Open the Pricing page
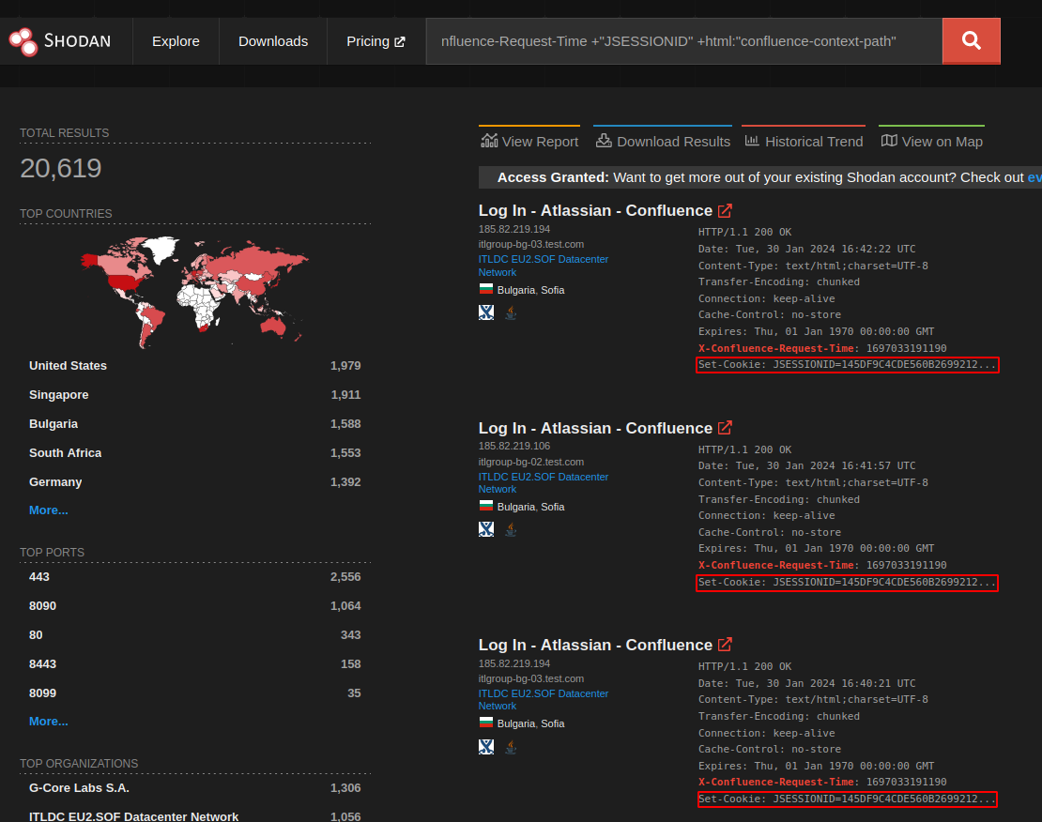This screenshot has width=1042, height=822. point(368,40)
